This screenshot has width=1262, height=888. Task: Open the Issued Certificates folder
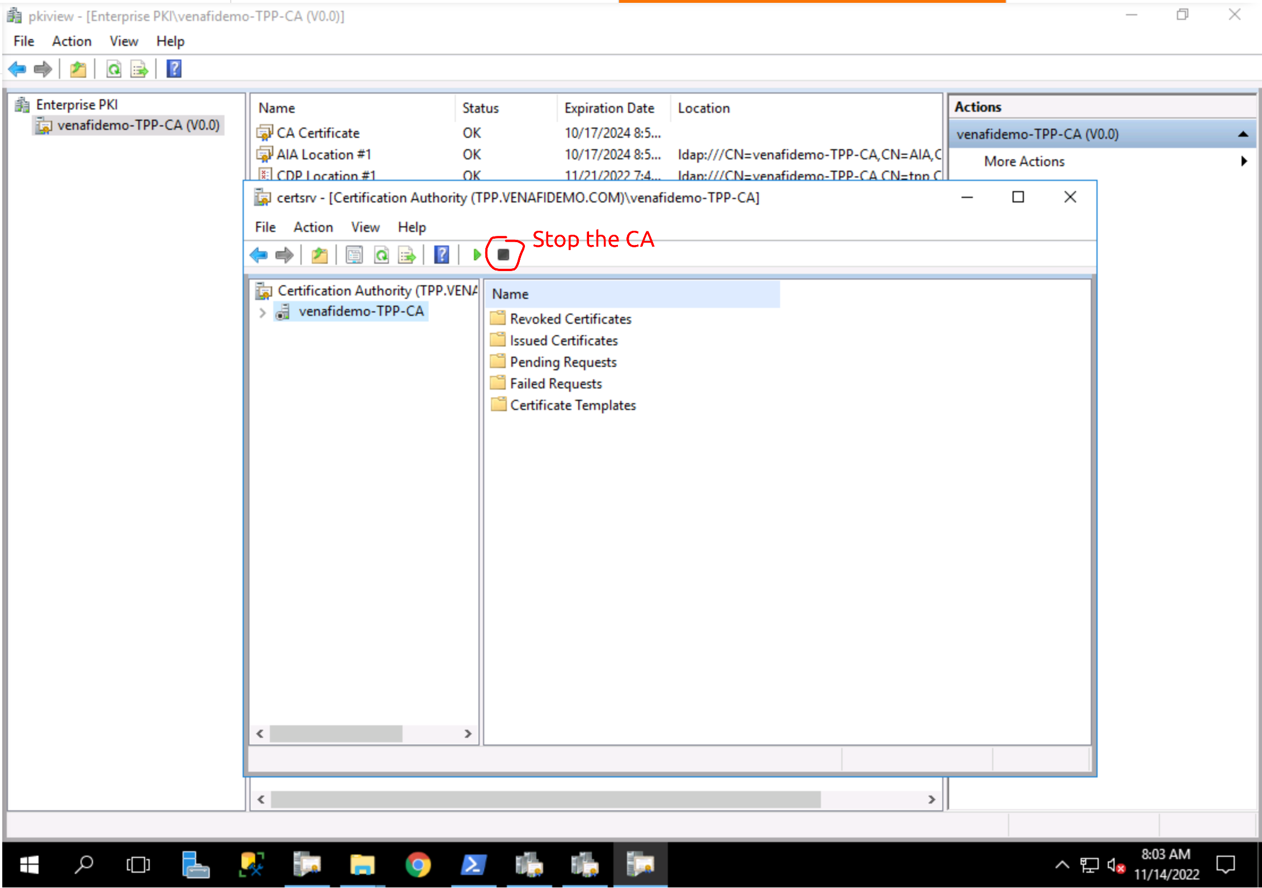(x=563, y=340)
